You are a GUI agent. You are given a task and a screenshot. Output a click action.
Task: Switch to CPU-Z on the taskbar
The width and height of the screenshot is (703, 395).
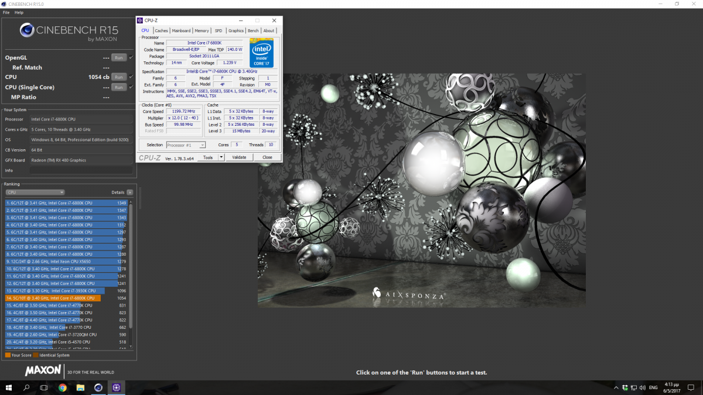pos(116,387)
